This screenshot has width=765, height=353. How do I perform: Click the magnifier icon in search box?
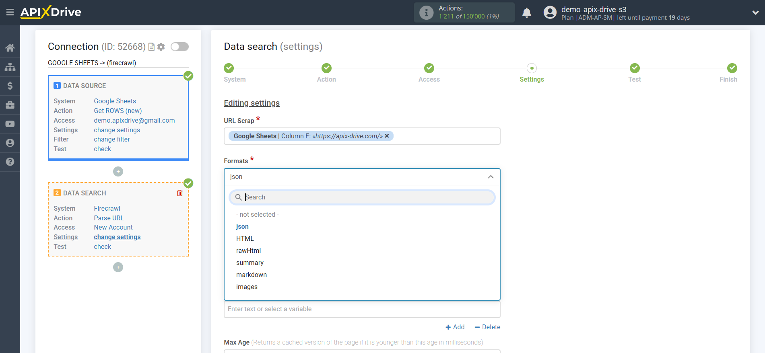coord(238,197)
